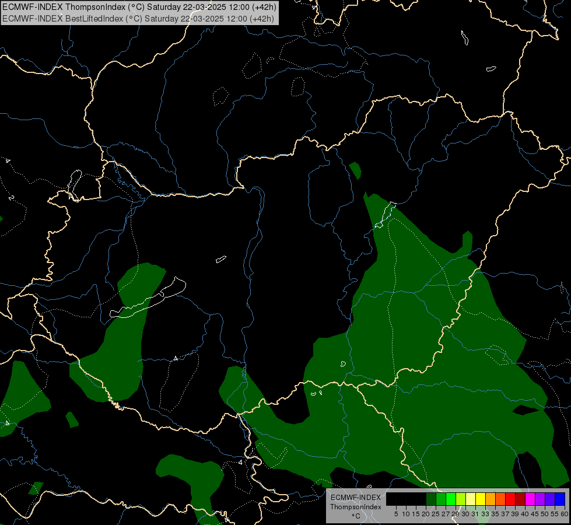Pick the purple 45–50 legend swatch
The width and height of the screenshot is (571, 525).
pos(540,499)
